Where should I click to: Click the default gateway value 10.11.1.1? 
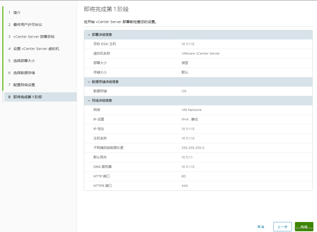[187, 157]
